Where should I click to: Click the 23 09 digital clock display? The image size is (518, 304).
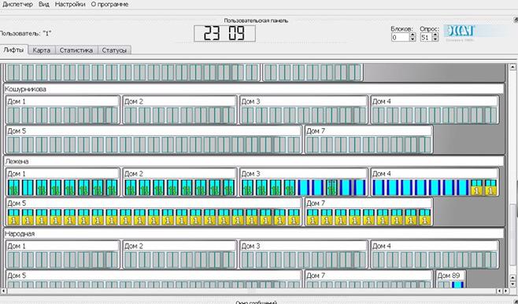click(x=224, y=33)
